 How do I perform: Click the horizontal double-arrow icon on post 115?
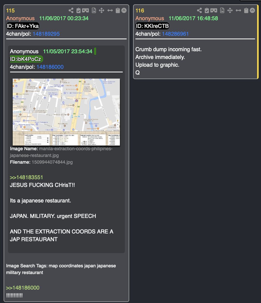click(x=110, y=10)
